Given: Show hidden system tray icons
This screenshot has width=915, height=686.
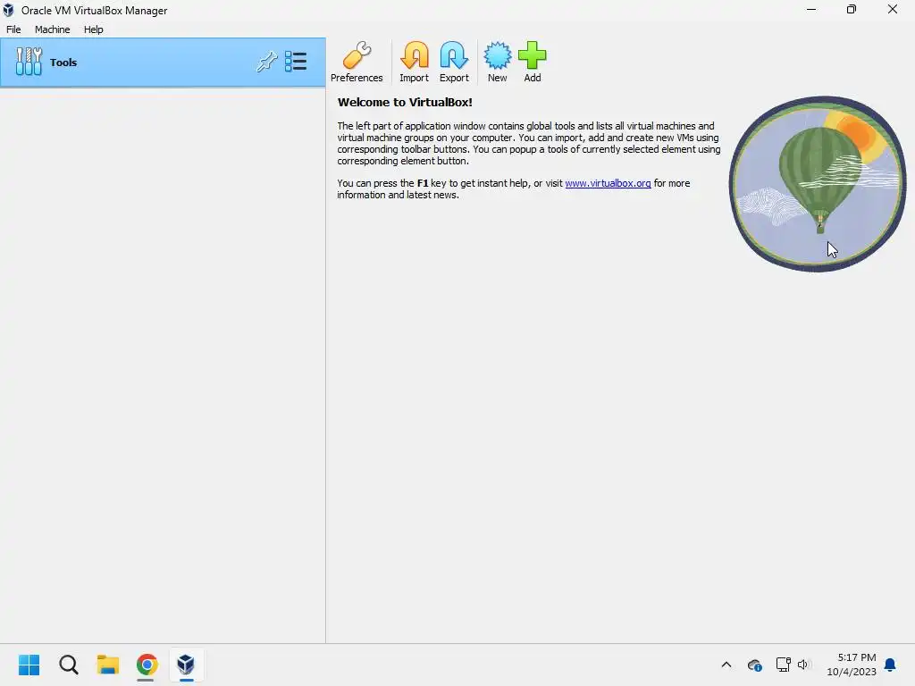Looking at the screenshot, I should (726, 665).
